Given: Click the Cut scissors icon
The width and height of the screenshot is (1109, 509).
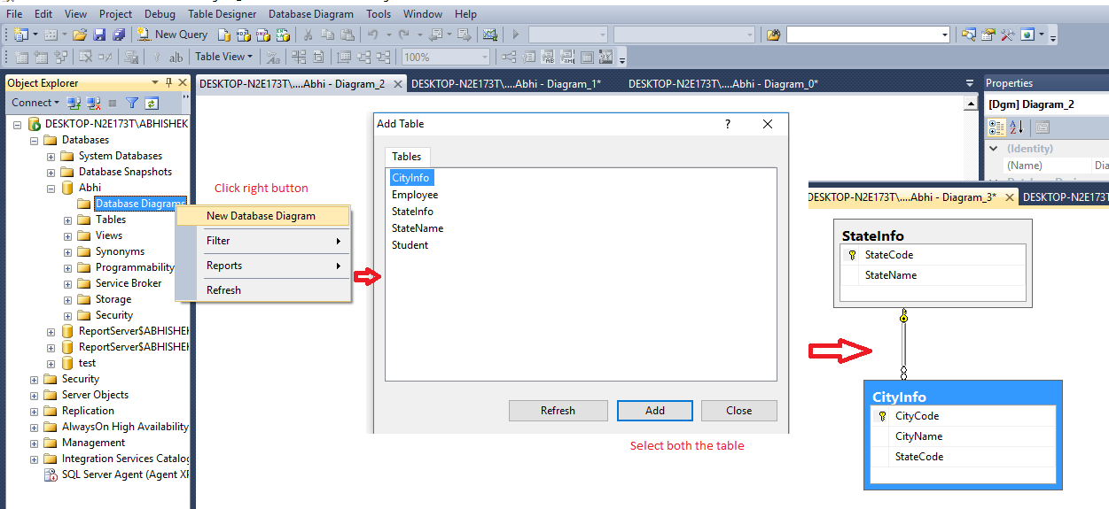Looking at the screenshot, I should pos(308,35).
